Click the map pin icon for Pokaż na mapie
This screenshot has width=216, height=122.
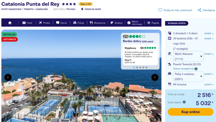pyautogui.click(x=82, y=9)
